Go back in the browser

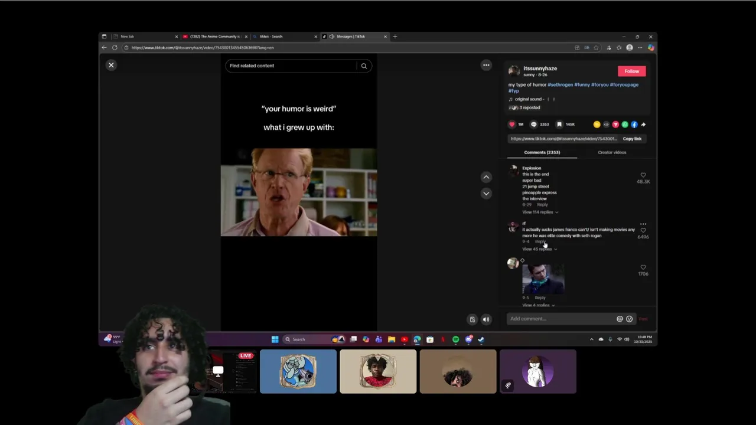105,47
